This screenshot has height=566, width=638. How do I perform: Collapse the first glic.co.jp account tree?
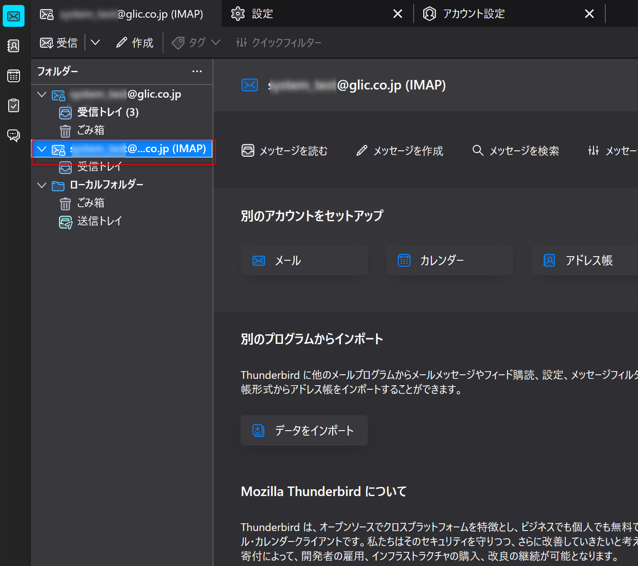[42, 94]
